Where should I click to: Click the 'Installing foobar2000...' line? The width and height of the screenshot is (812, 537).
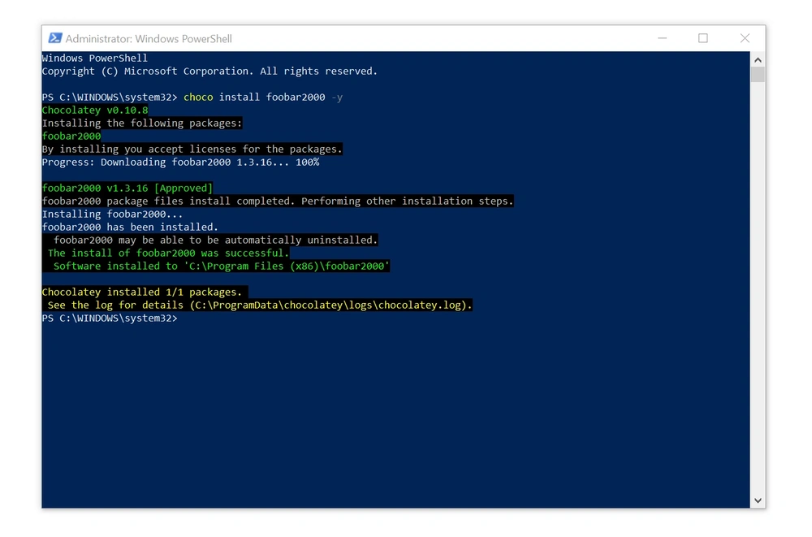[112, 214]
